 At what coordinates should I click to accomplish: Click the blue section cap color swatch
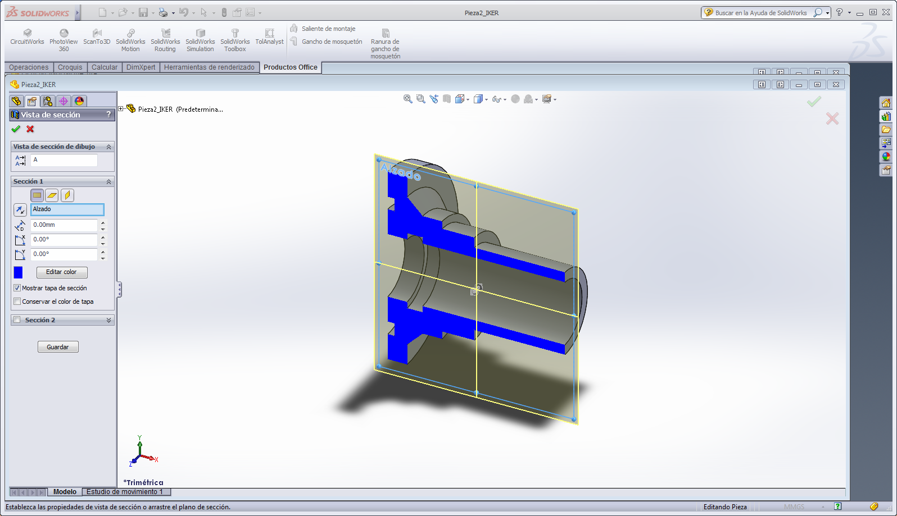pyautogui.click(x=19, y=272)
